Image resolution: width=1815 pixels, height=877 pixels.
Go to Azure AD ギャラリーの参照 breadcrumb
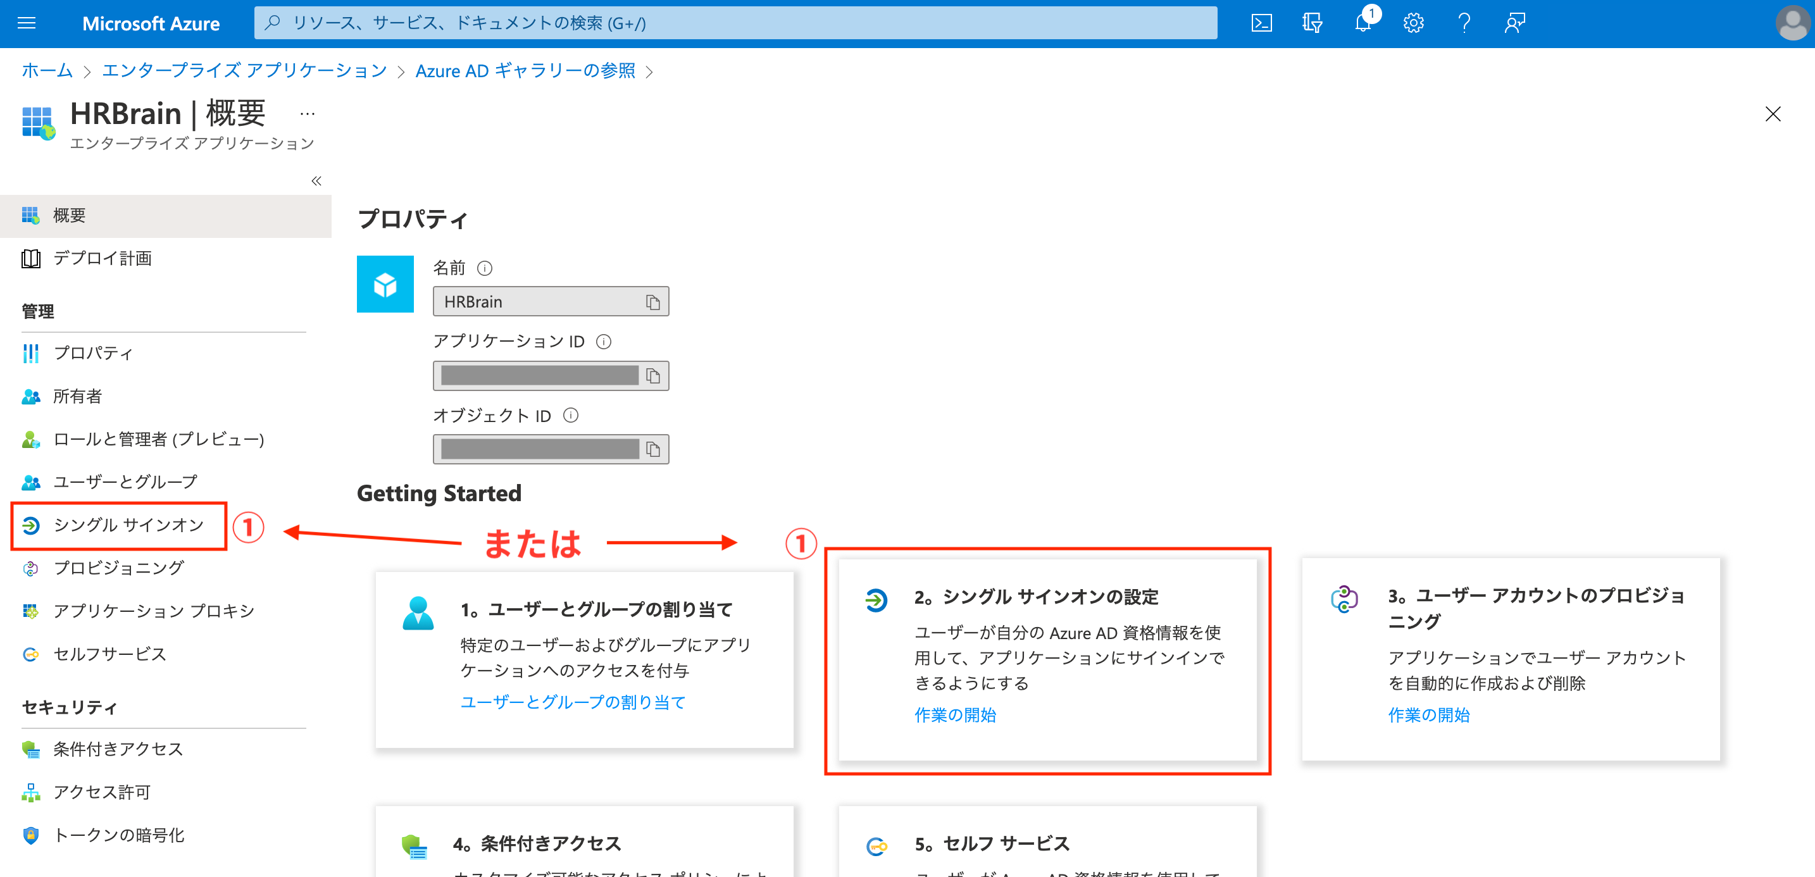pyautogui.click(x=525, y=70)
